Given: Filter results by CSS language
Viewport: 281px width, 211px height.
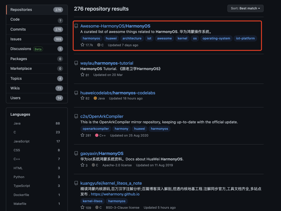Looking at the screenshot, I should [37, 150].
